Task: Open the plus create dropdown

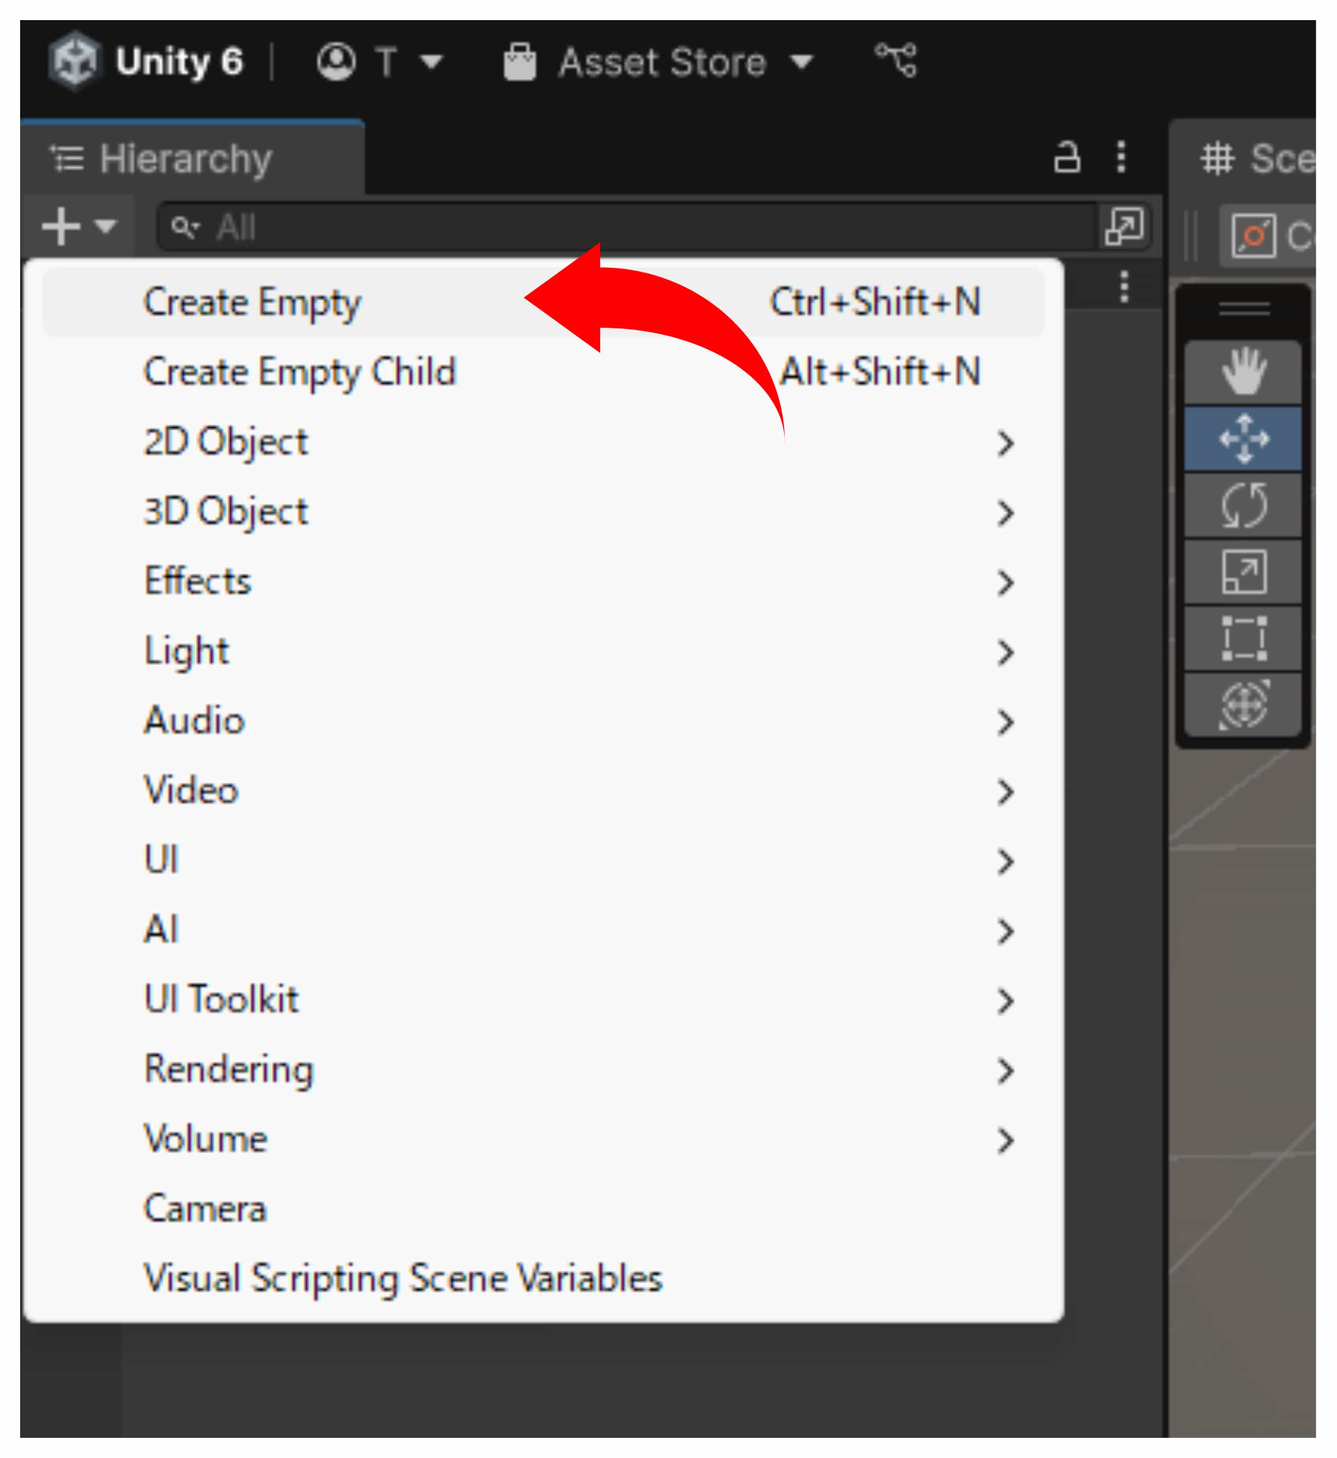Action: [x=78, y=226]
